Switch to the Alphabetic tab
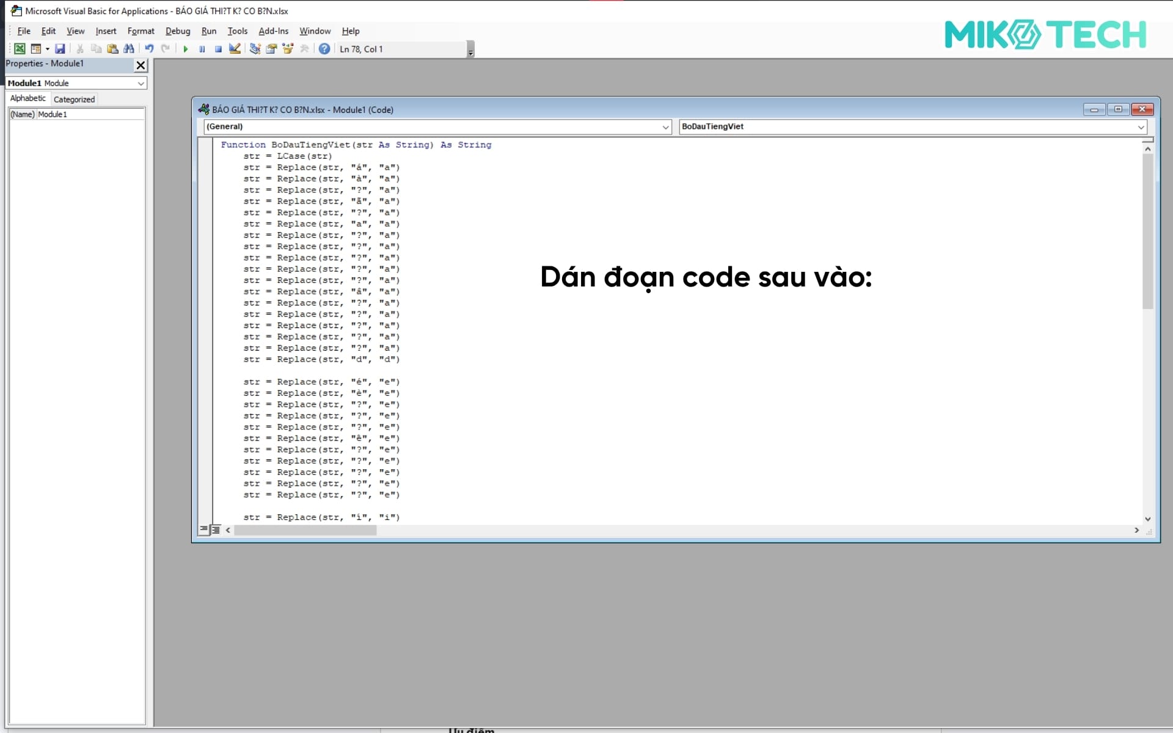Screen dimensions: 1173x733 [x=28, y=98]
